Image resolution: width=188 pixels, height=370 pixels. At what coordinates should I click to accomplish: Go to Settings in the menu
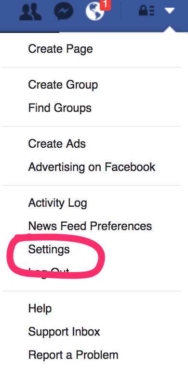click(49, 249)
